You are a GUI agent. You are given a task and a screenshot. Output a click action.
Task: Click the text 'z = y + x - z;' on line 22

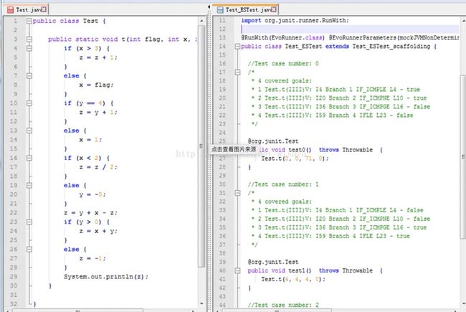90,212
